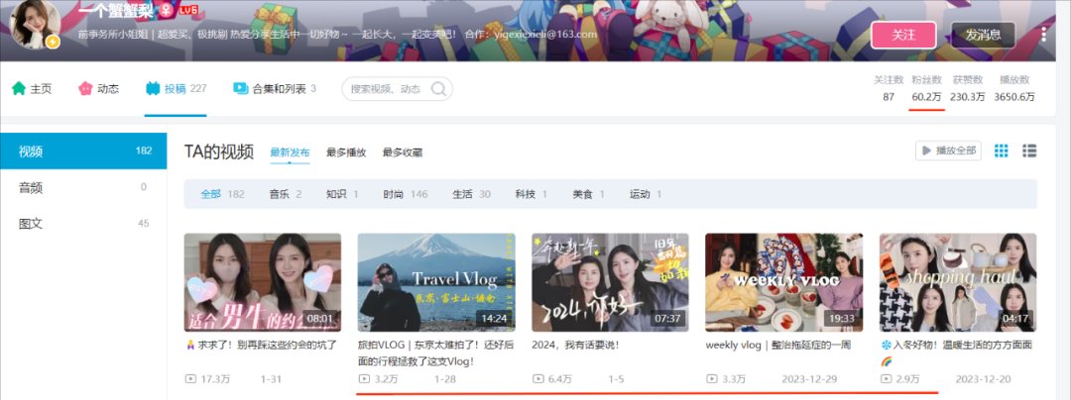
Task: Open the Travel Vlog video thumbnail
Action: click(436, 282)
